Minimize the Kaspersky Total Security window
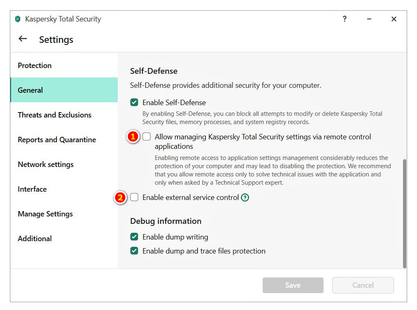This screenshot has width=417, height=310. coord(369,19)
